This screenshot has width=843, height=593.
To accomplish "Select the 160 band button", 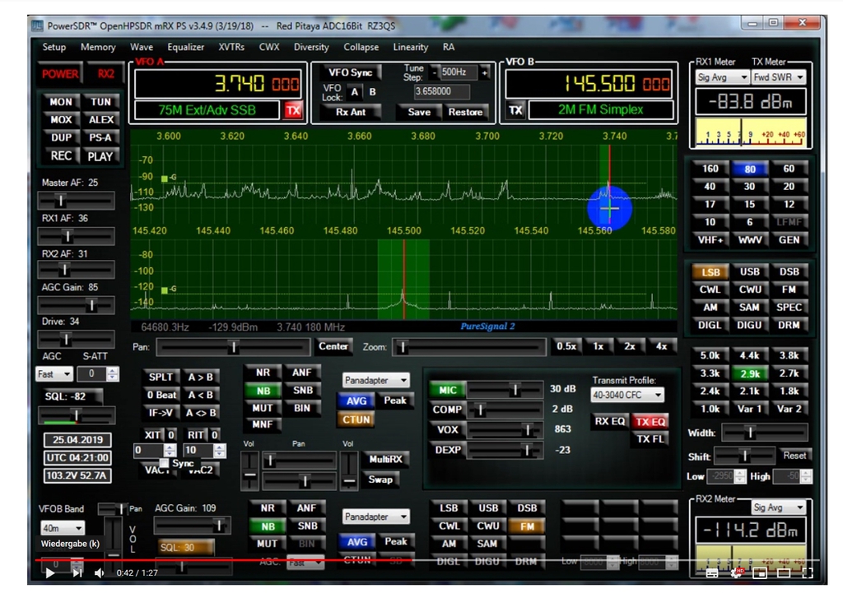I will point(710,169).
